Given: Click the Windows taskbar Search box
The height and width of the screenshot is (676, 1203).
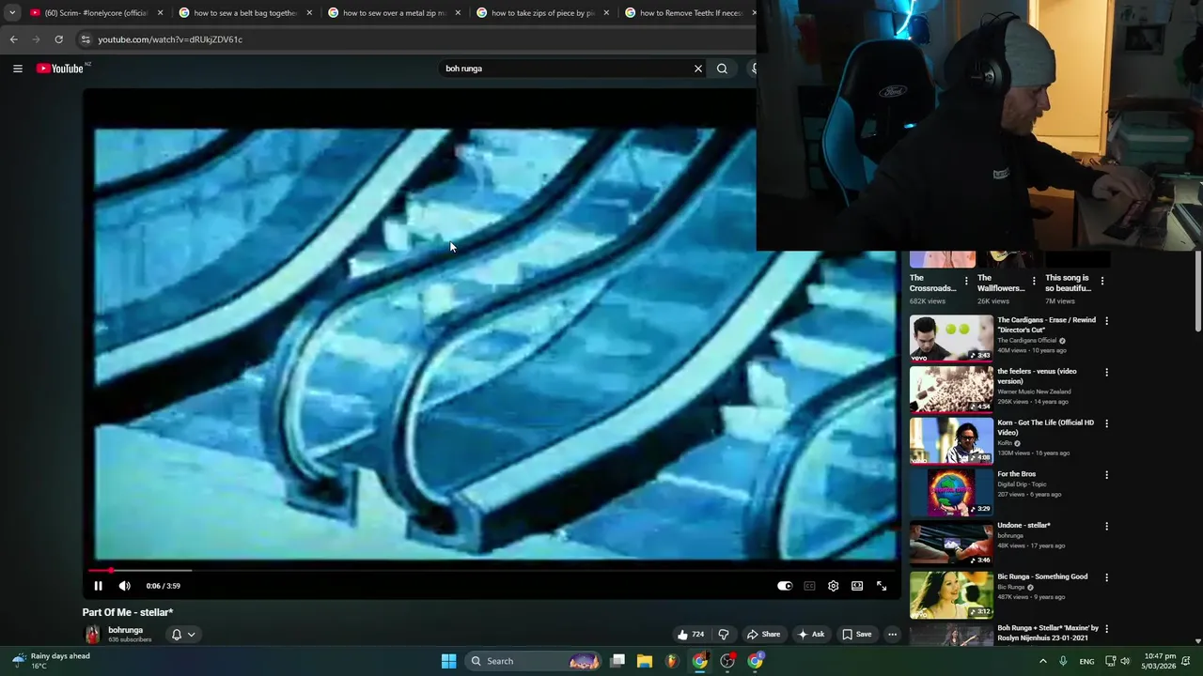Looking at the screenshot, I should (533, 661).
